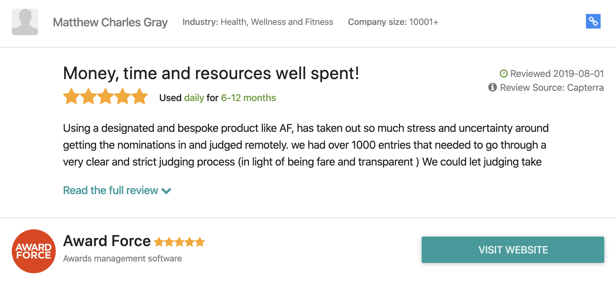Expand the review using the chevron arrow
Image resolution: width=616 pixels, height=282 pixels.
click(166, 191)
